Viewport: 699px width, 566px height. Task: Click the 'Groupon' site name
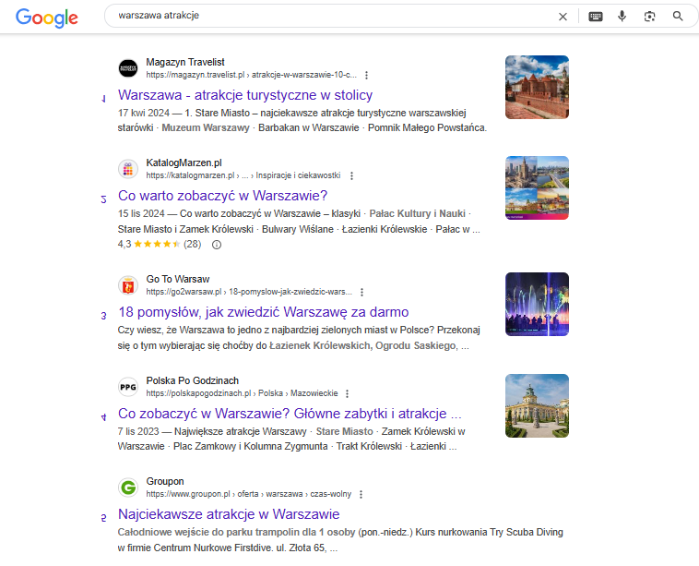pos(165,481)
